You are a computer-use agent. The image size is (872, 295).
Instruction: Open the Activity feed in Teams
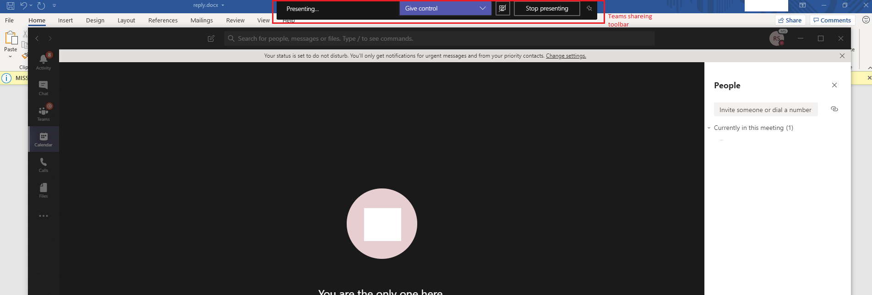[x=44, y=62]
